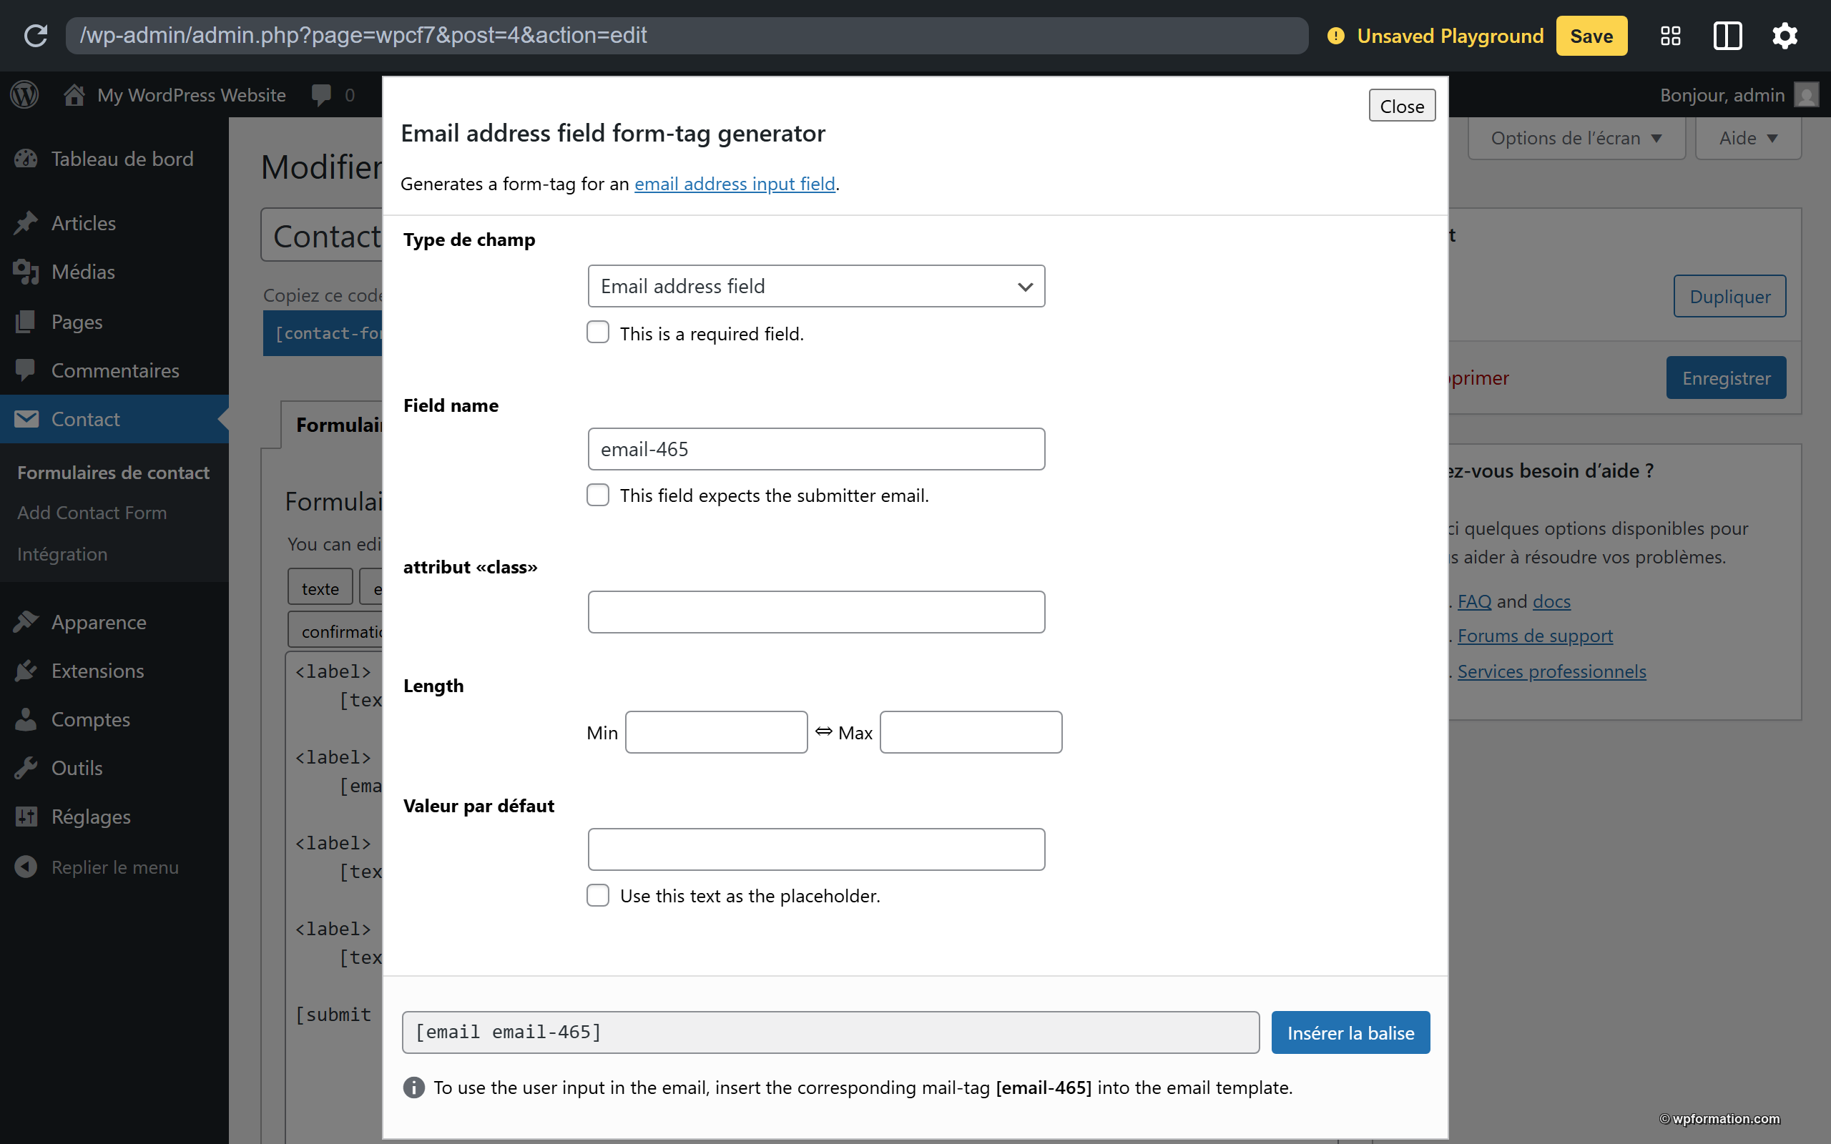Click the Replier le menu arrow icon
Screen dimensions: 1831x1144
click(x=26, y=867)
